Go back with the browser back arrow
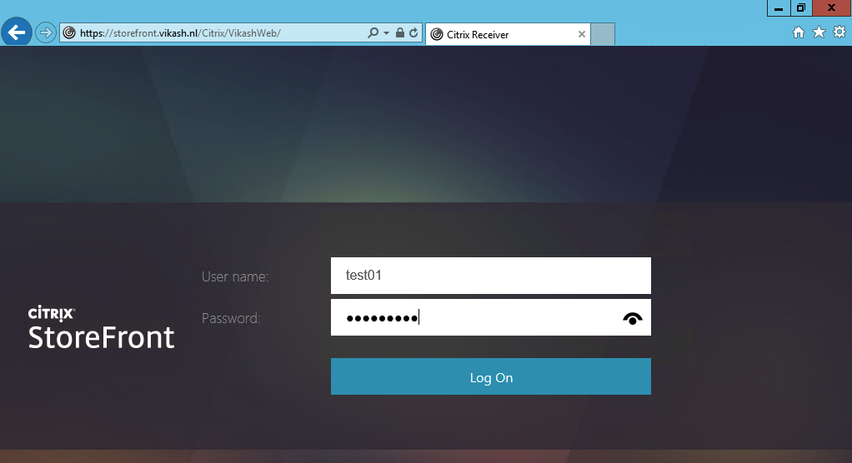 (x=17, y=32)
